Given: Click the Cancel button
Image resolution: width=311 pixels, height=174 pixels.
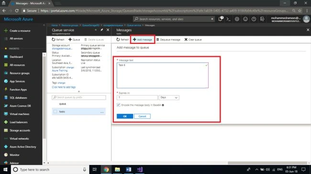Looking at the screenshot, I should point(142,116).
